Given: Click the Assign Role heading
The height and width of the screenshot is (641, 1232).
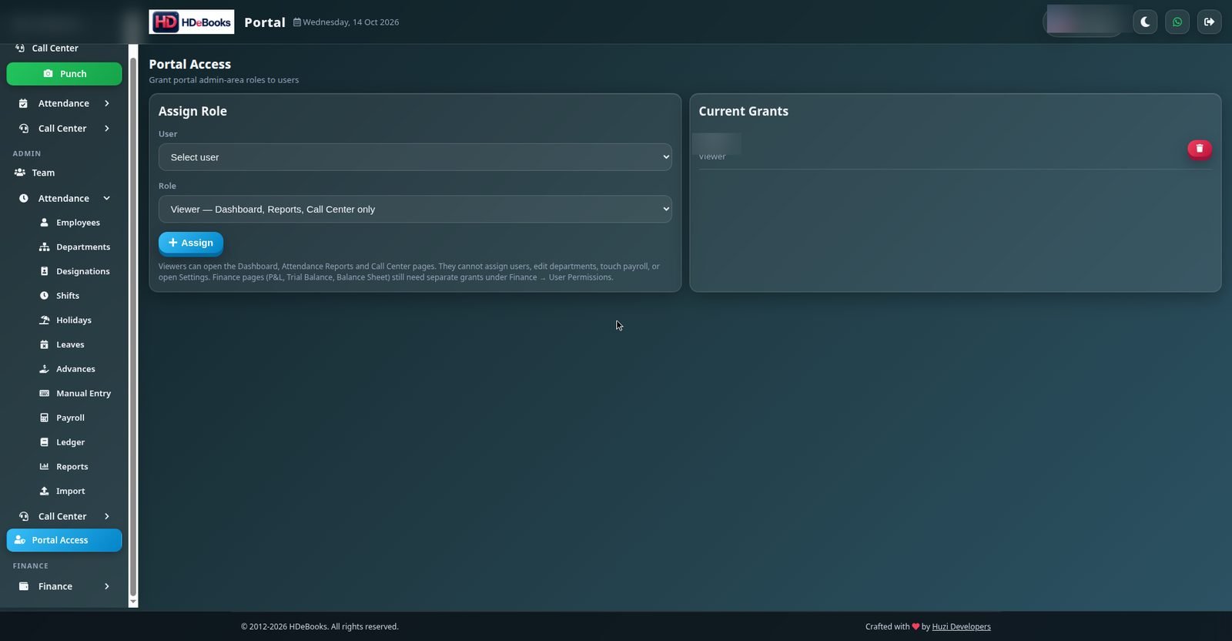Looking at the screenshot, I should point(192,111).
